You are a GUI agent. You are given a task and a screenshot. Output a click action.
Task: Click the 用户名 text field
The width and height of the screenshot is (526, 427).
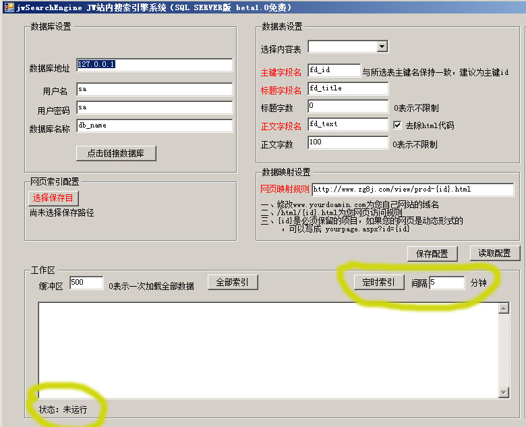[x=154, y=89]
